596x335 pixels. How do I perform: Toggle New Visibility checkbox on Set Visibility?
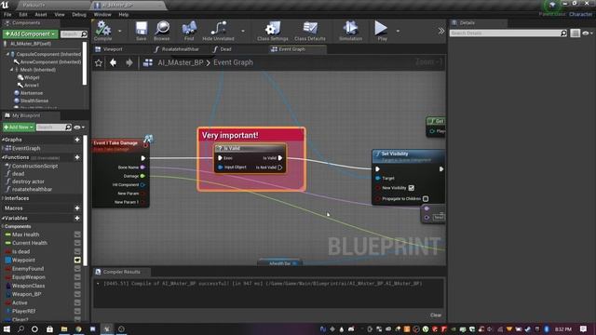click(x=412, y=188)
